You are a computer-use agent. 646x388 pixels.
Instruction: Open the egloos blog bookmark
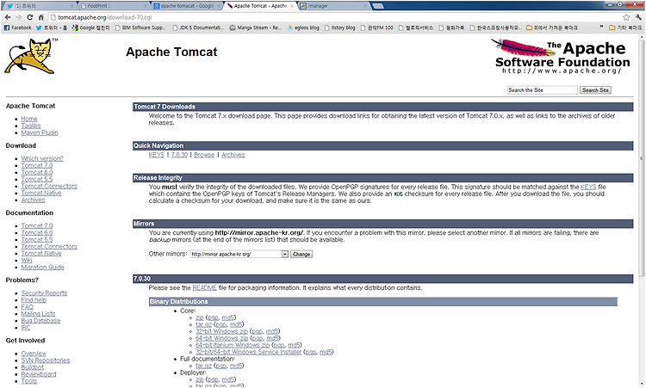303,28
